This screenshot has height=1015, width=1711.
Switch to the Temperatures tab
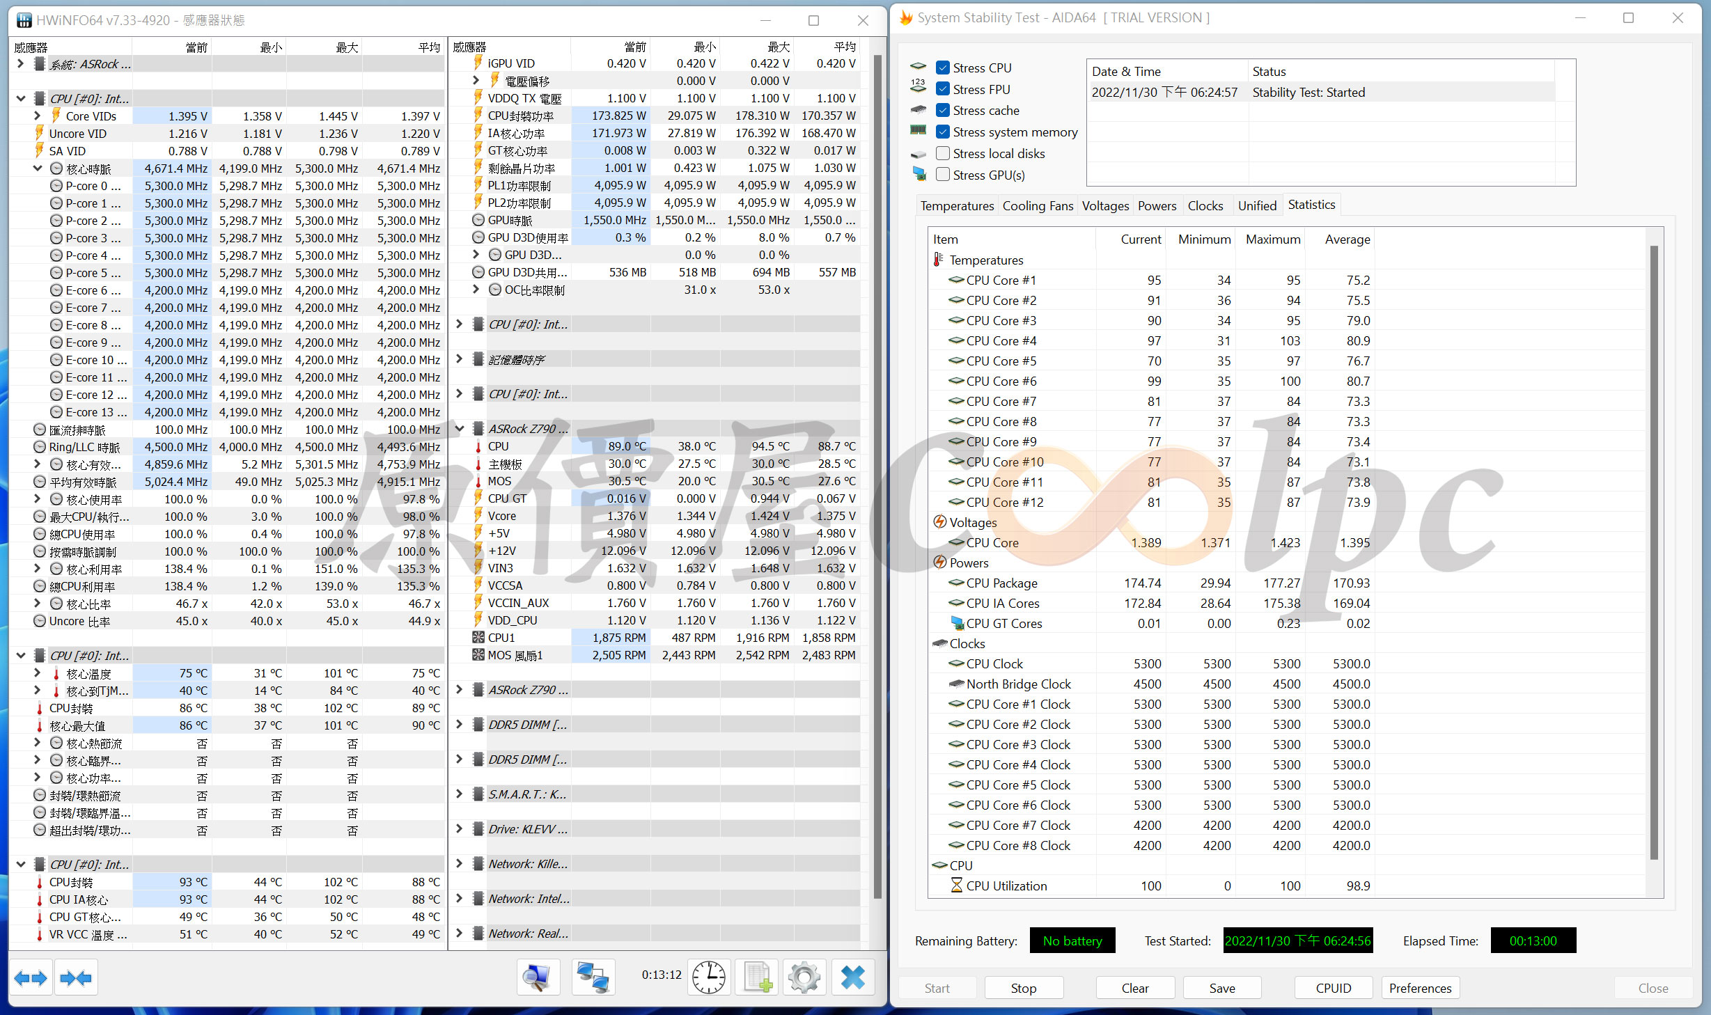957,205
